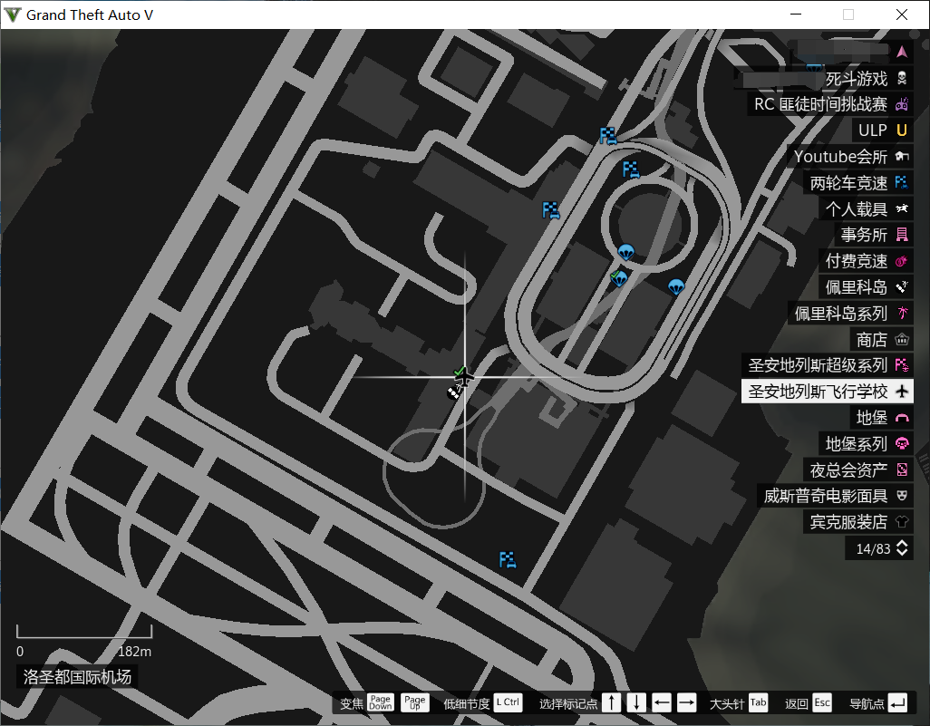This screenshot has height=726, width=930.
Task: Select 个人载具 legend entry
Action: pyautogui.click(x=866, y=208)
